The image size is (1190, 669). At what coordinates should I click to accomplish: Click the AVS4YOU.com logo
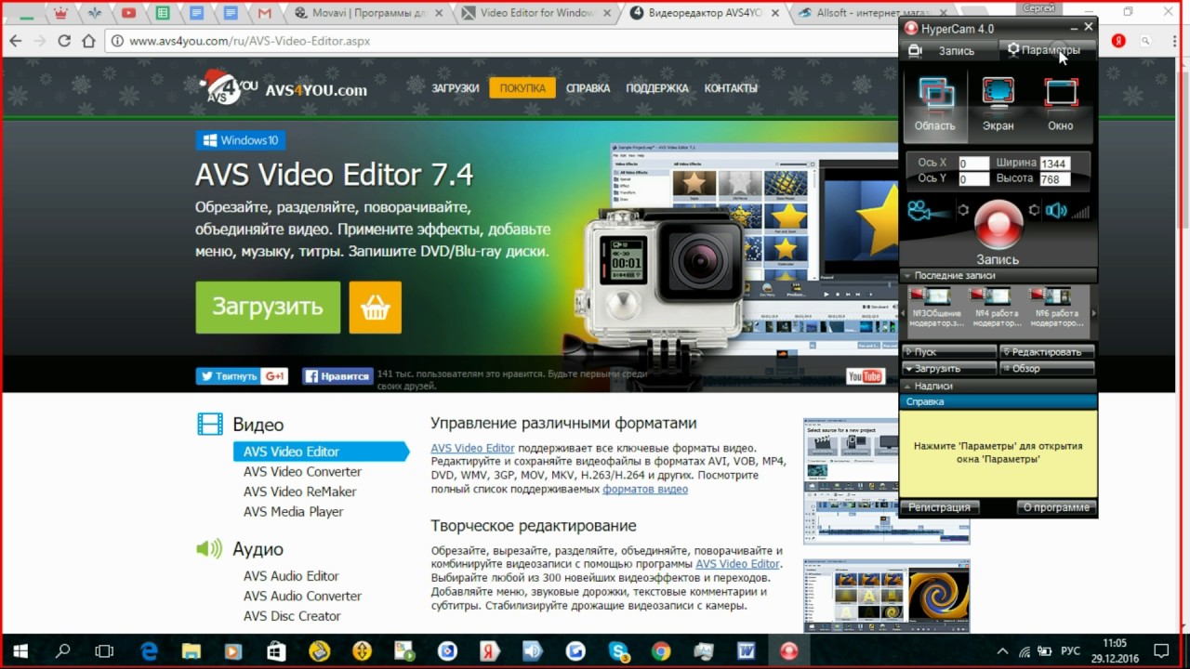pyautogui.click(x=284, y=86)
